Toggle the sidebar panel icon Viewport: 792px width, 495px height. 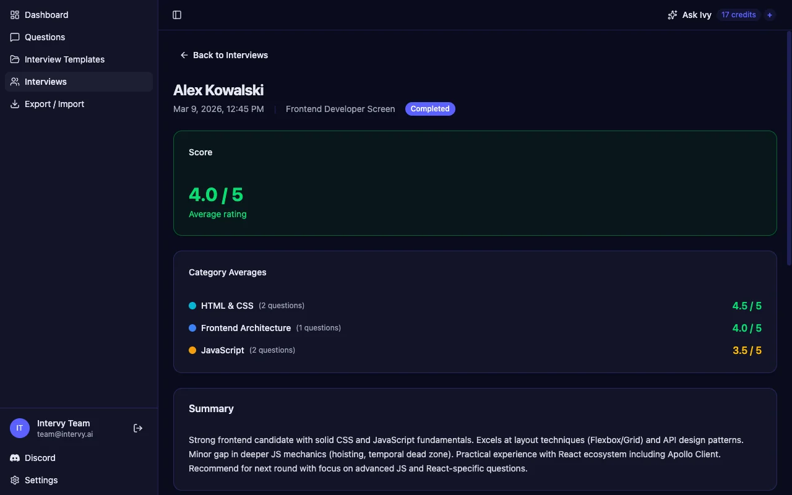click(x=177, y=15)
